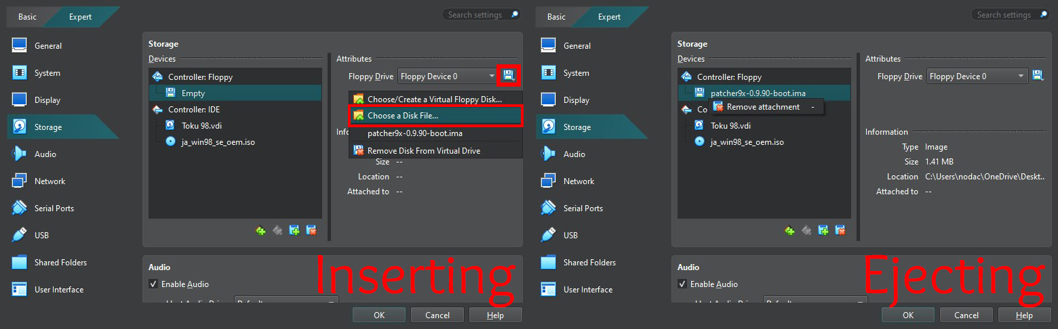1058x329 pixels.
Task: Click Cancel button in the Inserting window
Action: (437, 315)
